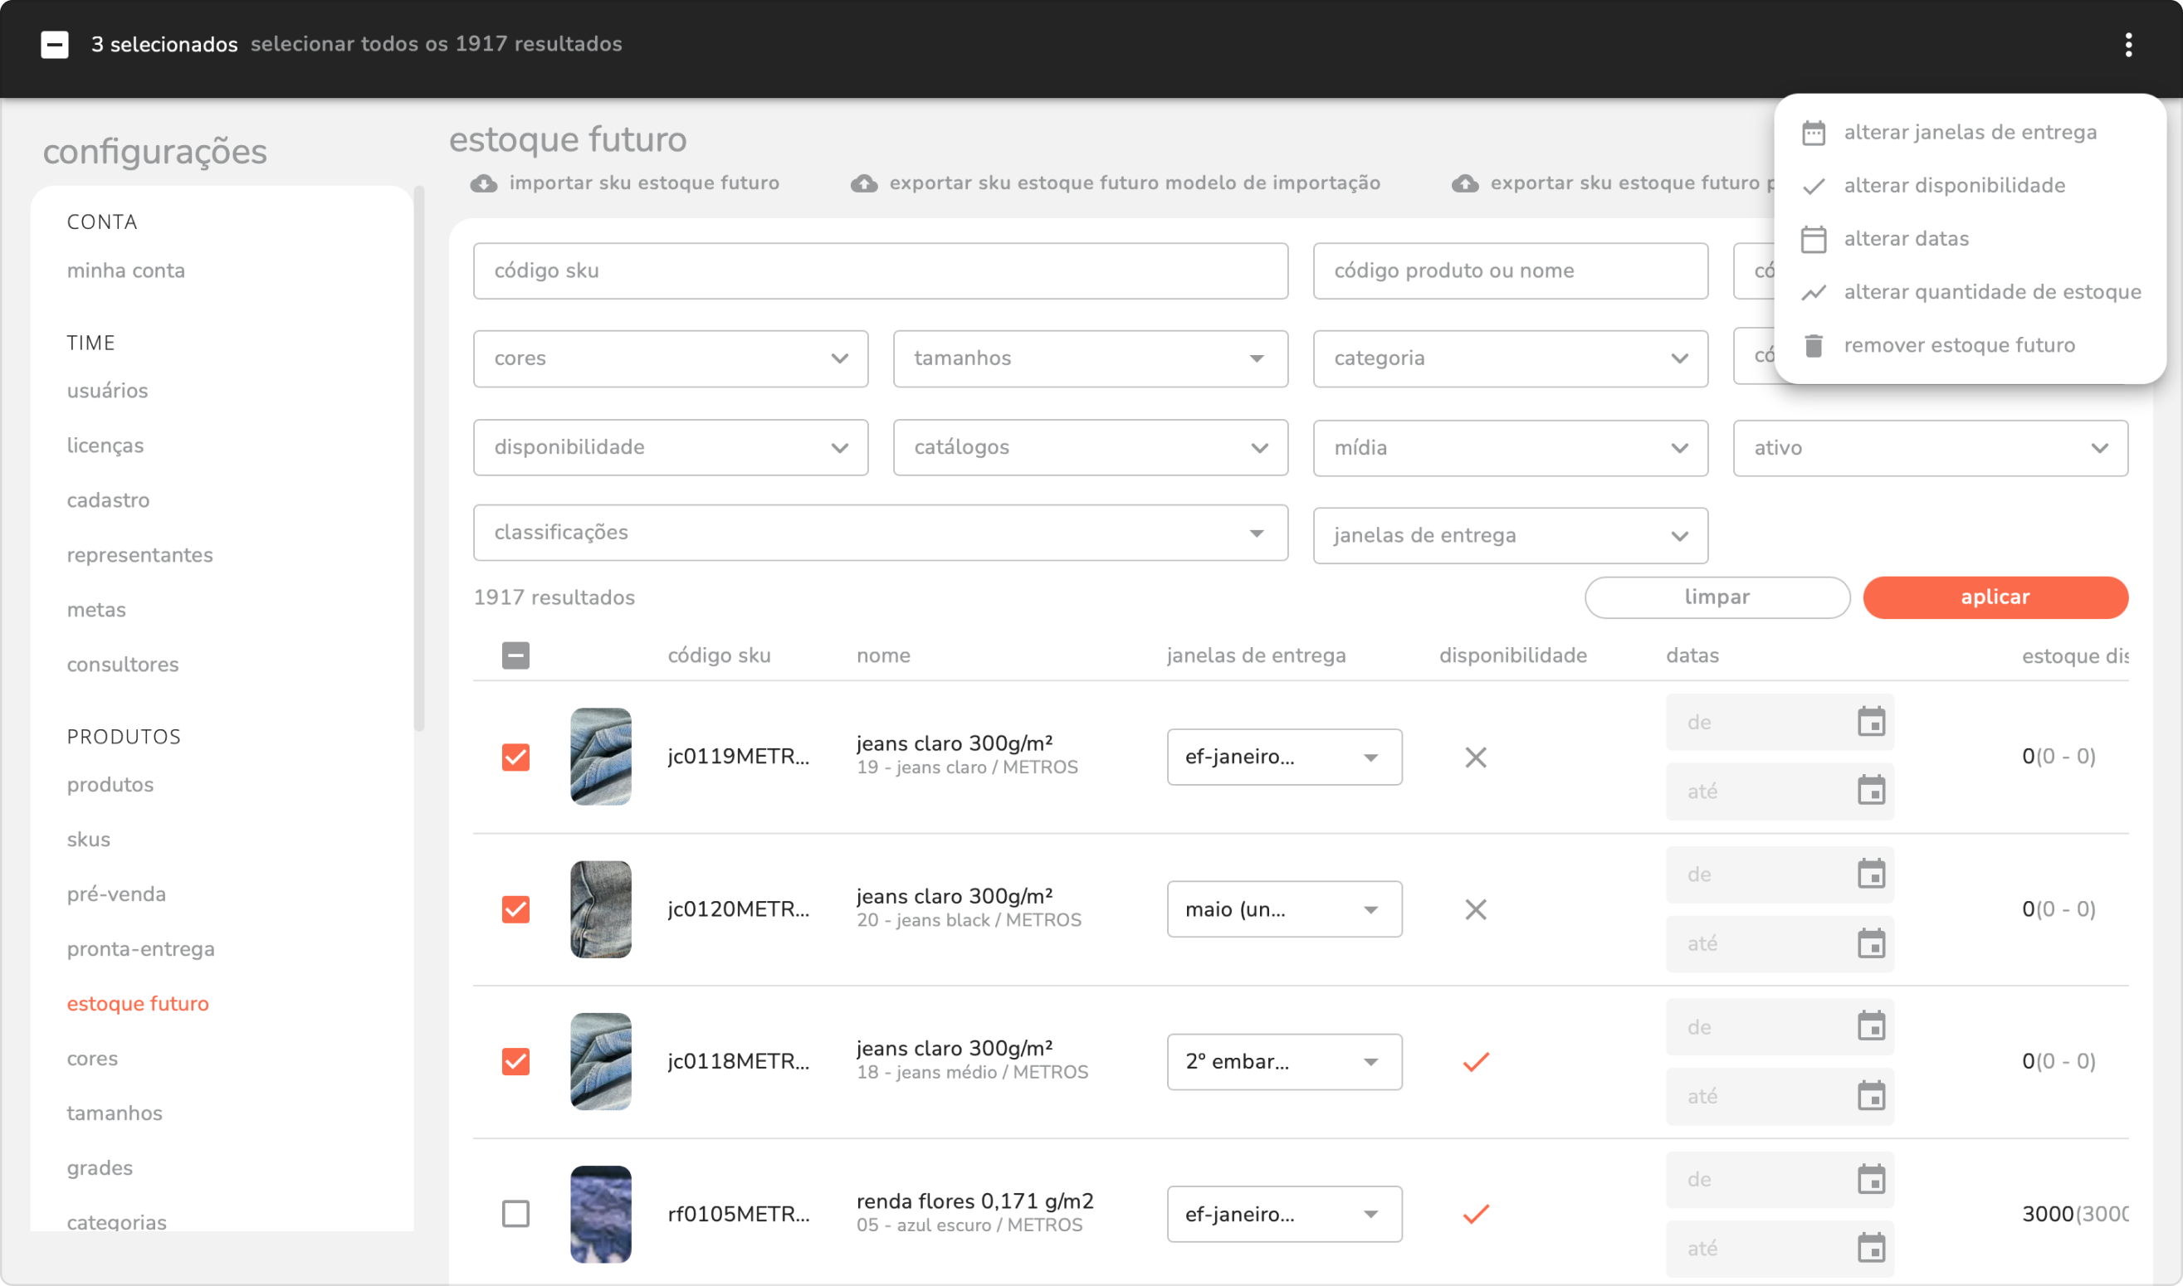Open the three-dot actions menu
Screen dimensions: 2183x1286
[x=2127, y=44]
